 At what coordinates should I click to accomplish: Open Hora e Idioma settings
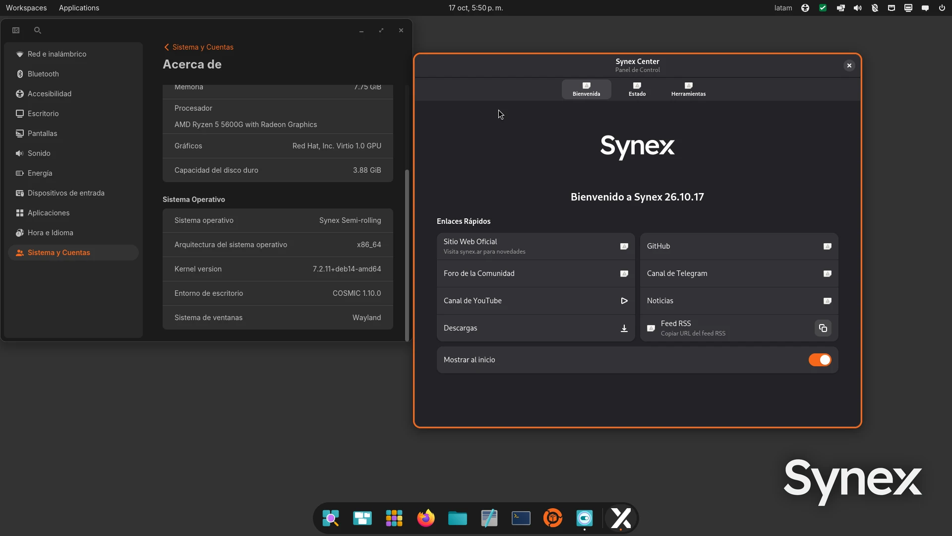point(73,233)
